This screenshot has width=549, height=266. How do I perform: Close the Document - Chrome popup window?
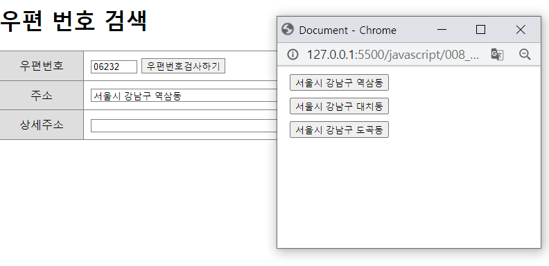521,30
